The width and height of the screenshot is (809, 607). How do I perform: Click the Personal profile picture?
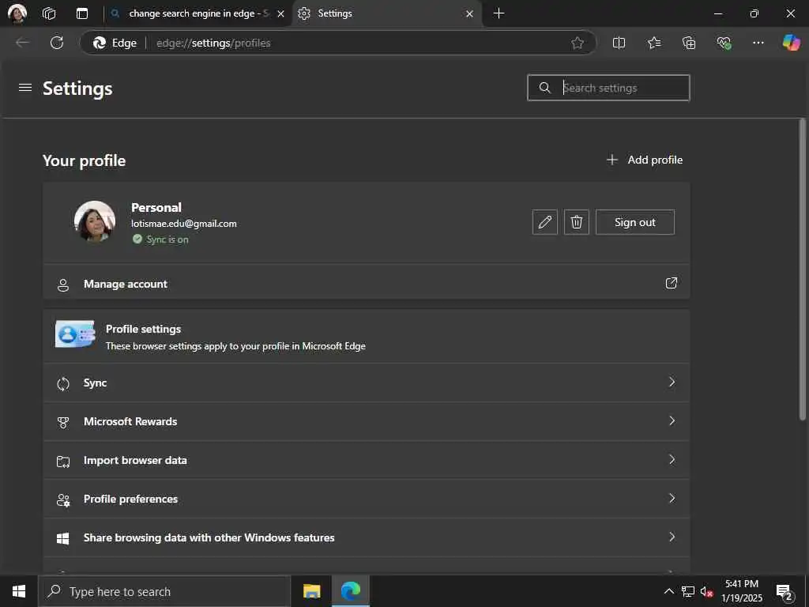95,221
